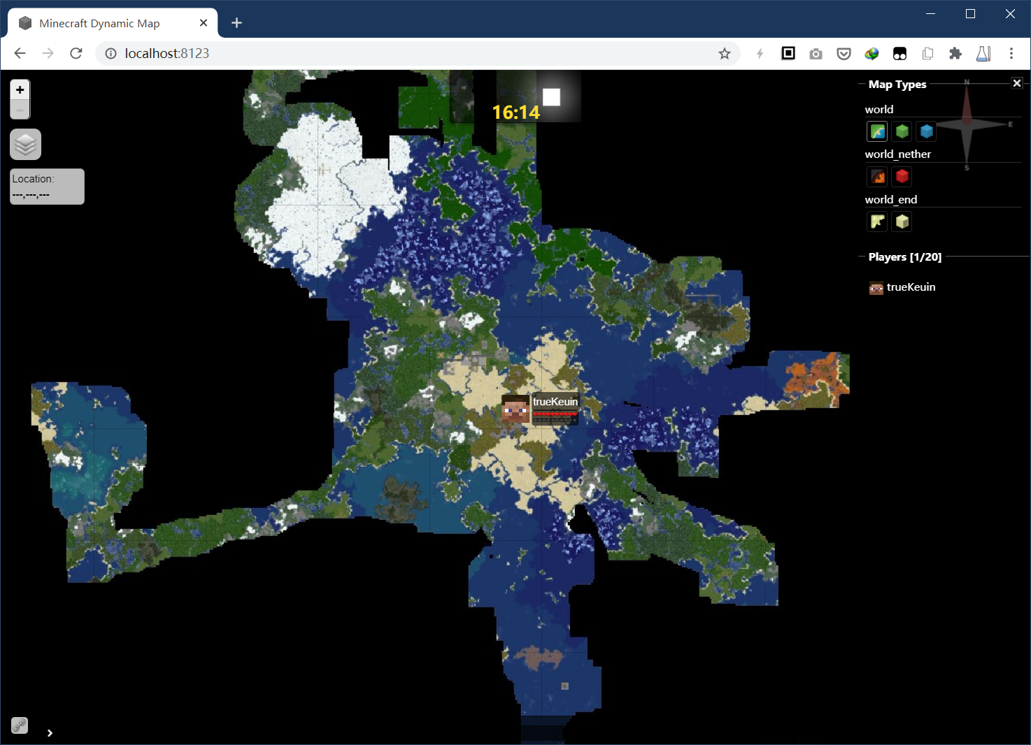1031x745 pixels.
Task: Select the world_nether red cube map
Action: coord(902,176)
